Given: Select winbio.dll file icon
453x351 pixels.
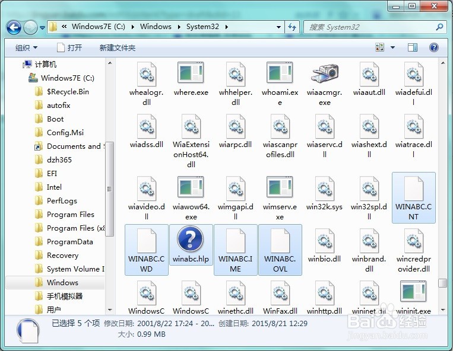Looking at the screenshot, I should [x=324, y=241].
